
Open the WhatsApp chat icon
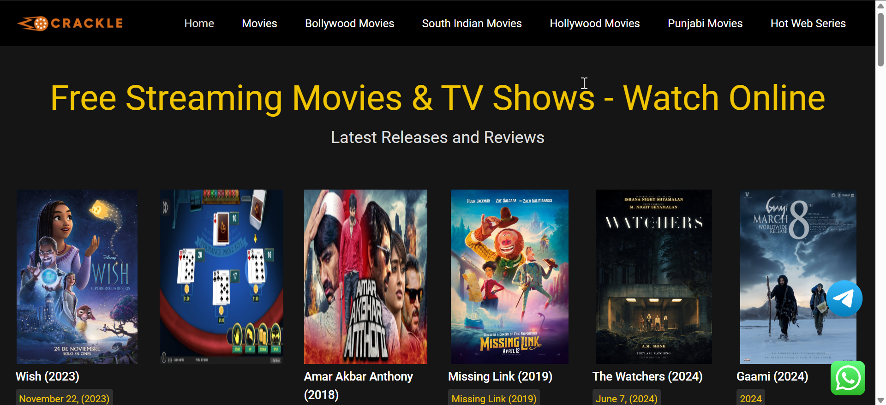pyautogui.click(x=848, y=378)
